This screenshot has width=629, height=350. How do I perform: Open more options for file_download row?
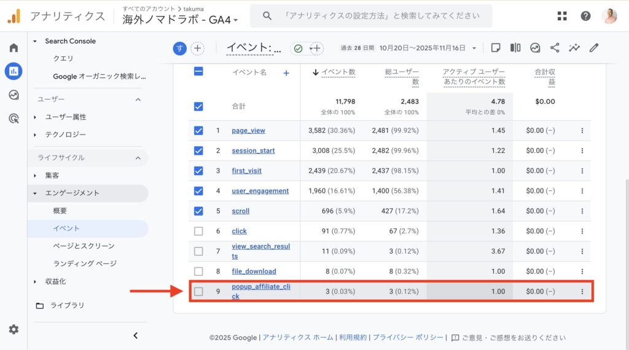(582, 271)
